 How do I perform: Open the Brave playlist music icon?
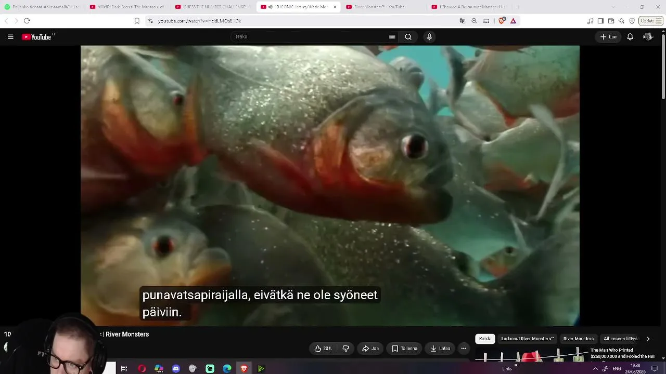[590, 21]
